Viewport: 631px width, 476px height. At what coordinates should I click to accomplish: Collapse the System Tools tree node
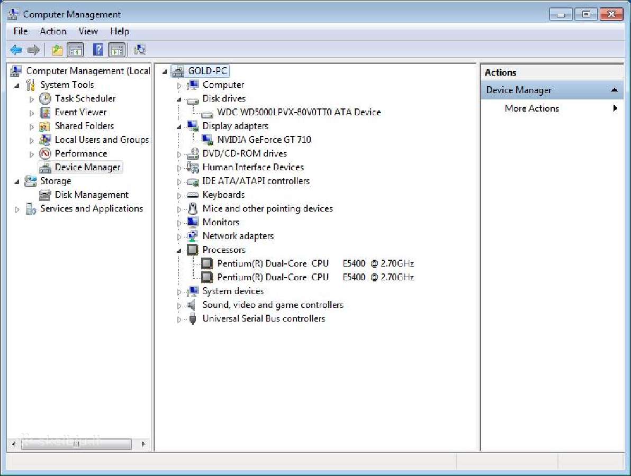click(x=17, y=86)
